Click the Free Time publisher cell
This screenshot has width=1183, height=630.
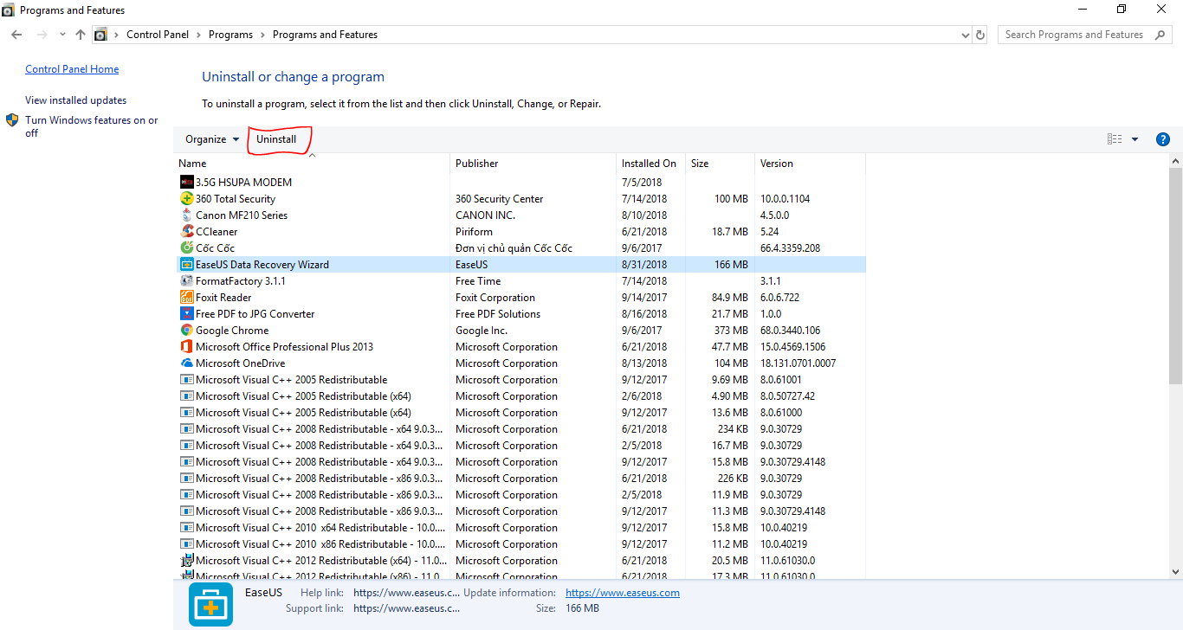[478, 281]
